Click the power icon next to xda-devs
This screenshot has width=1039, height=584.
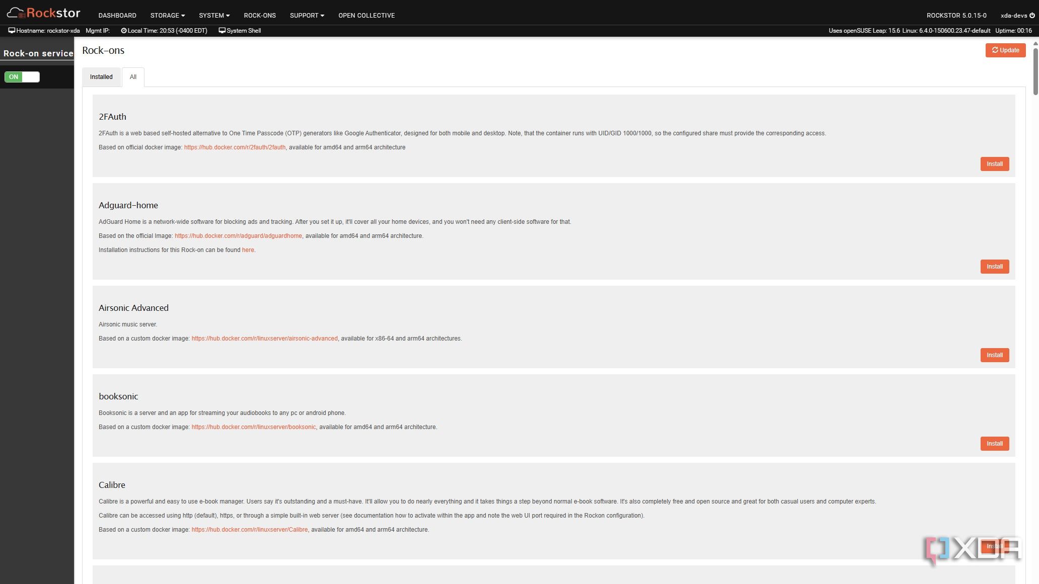pyautogui.click(x=1032, y=16)
